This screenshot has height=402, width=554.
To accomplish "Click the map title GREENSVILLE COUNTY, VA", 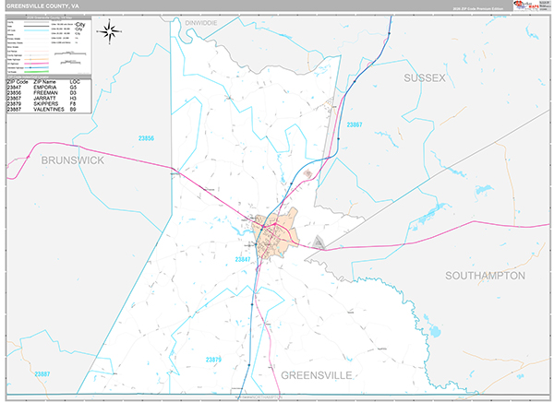I will pyautogui.click(x=42, y=6).
